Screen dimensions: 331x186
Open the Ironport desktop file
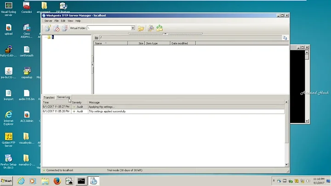8,95
